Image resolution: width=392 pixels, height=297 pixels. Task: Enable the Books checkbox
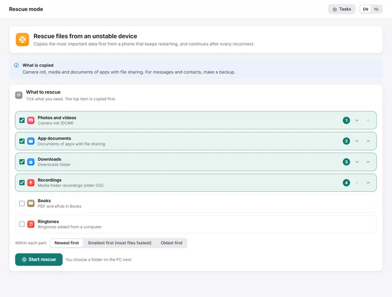tap(22, 203)
